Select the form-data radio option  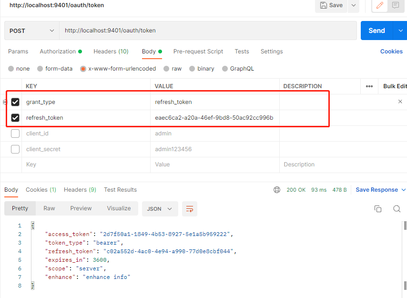click(x=40, y=69)
